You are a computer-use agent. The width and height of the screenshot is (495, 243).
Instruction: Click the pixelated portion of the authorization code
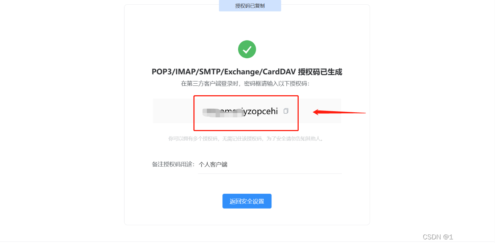click(223, 112)
